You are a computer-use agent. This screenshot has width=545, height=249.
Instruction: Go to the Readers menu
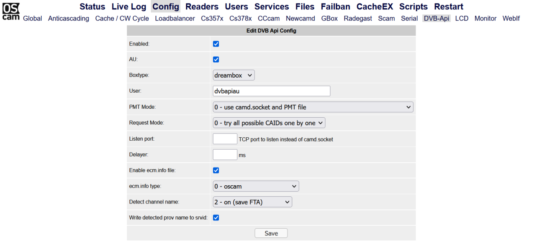202,6
